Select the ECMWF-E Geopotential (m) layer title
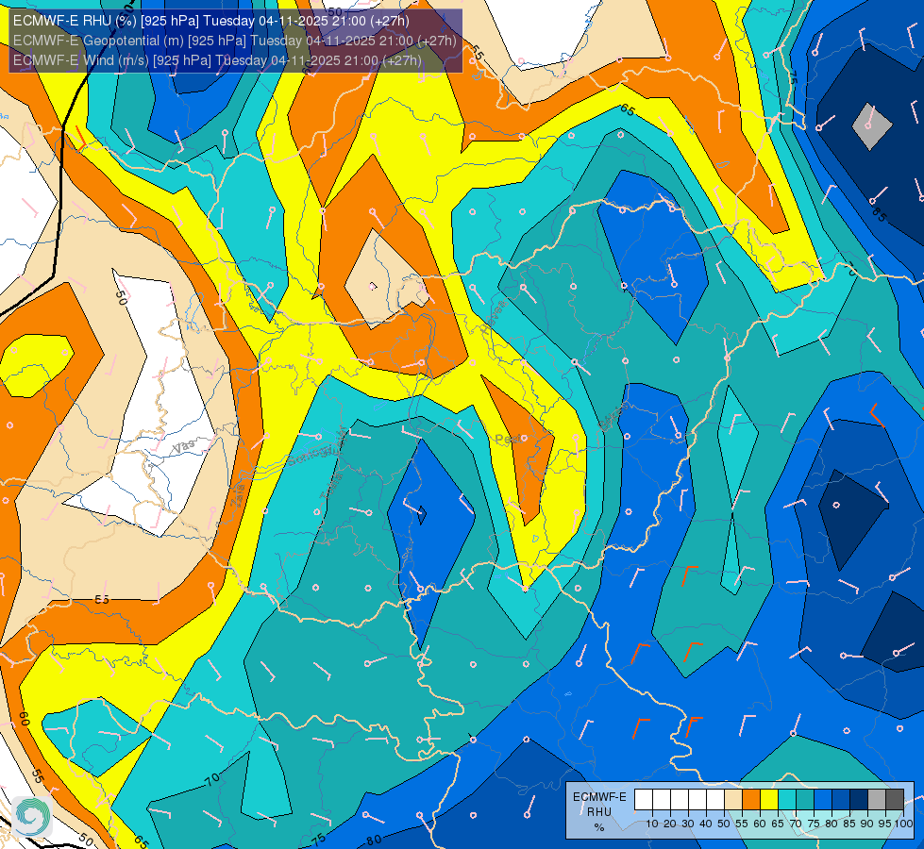 234,41
